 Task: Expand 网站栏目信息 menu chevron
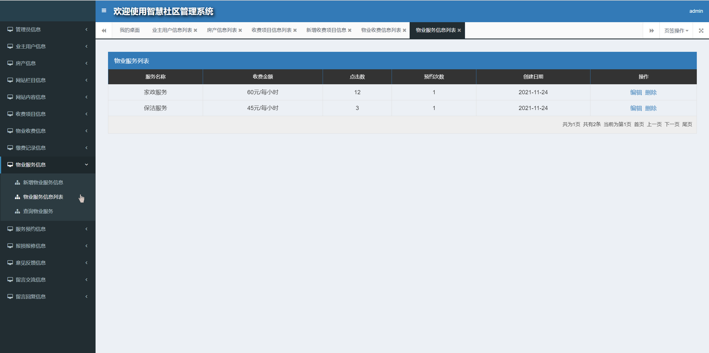pos(86,80)
